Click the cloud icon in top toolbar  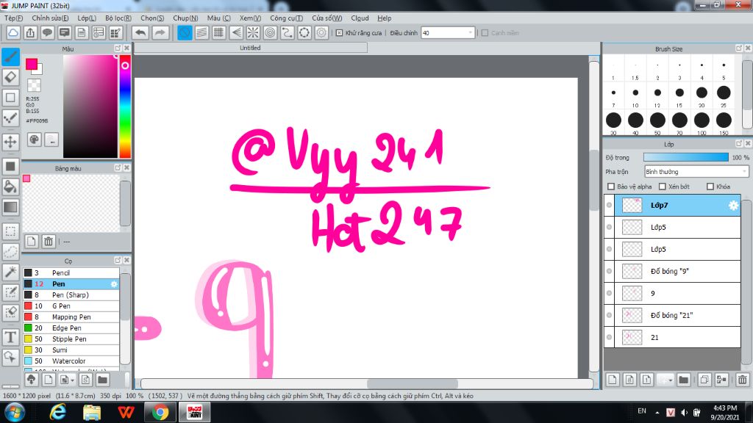13,32
